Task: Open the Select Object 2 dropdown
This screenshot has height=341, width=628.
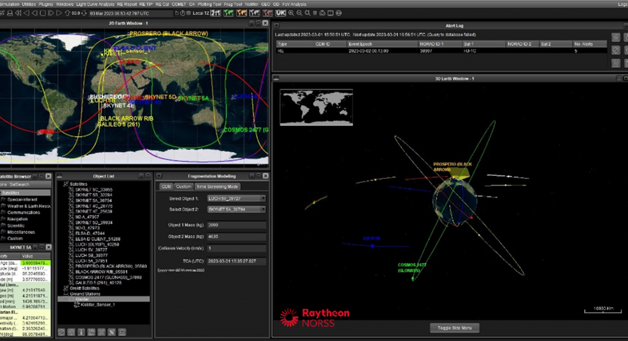Action: (x=236, y=209)
